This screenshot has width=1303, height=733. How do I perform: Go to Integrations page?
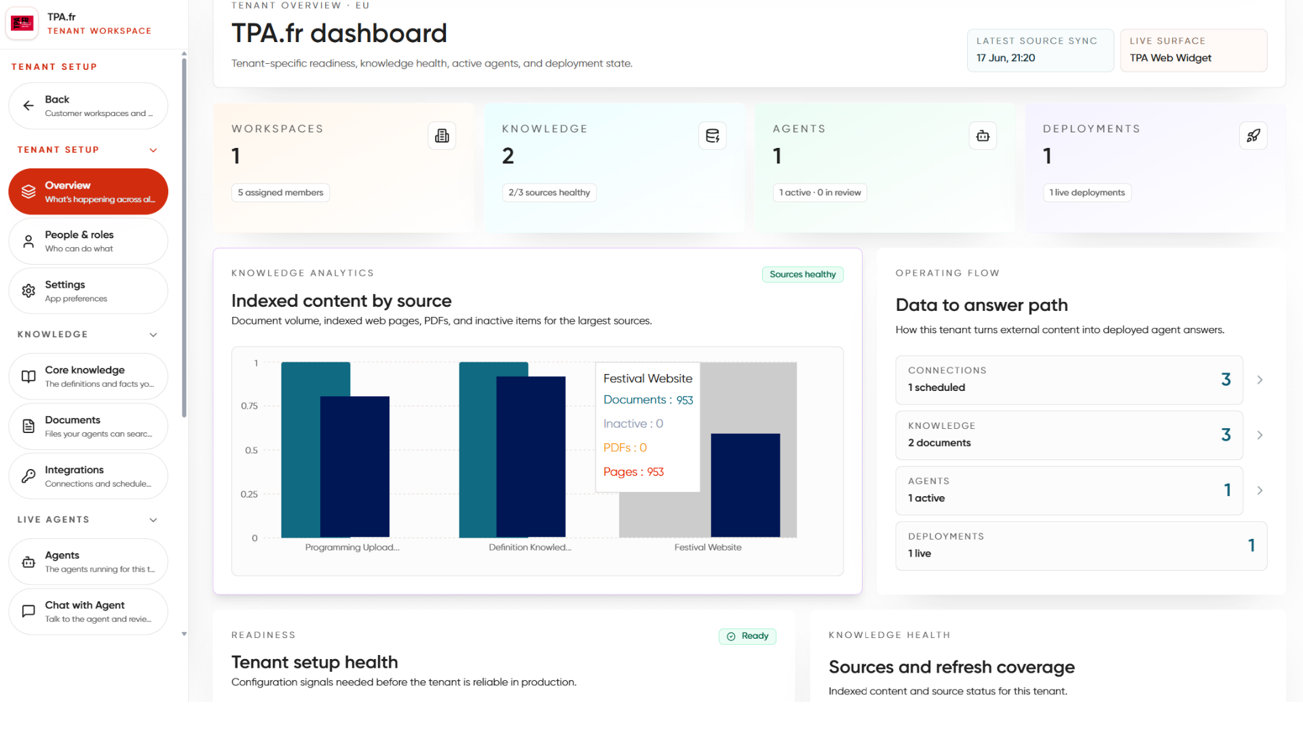coord(88,476)
